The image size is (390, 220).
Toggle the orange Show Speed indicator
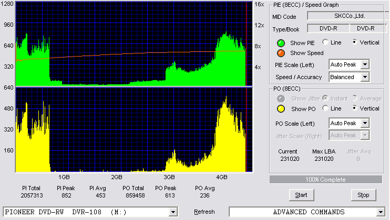(281, 53)
